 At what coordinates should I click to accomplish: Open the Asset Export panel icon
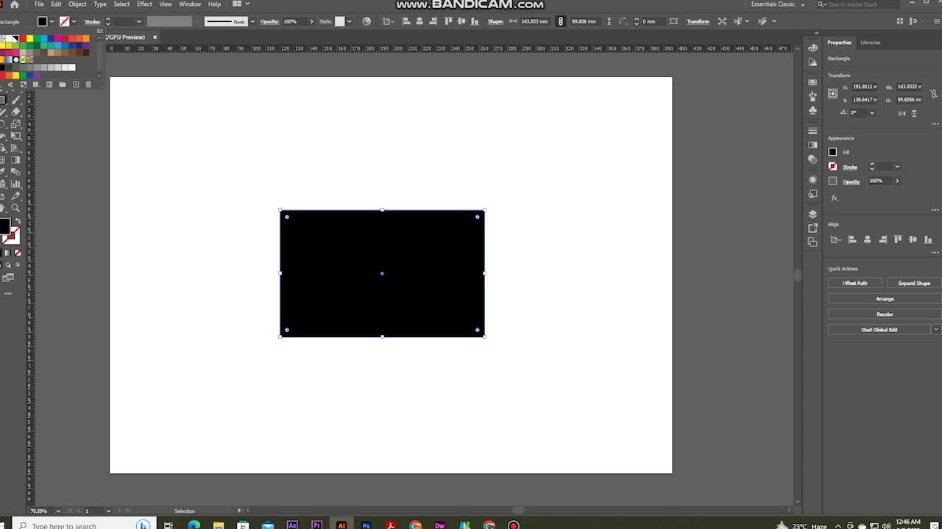[x=812, y=228]
